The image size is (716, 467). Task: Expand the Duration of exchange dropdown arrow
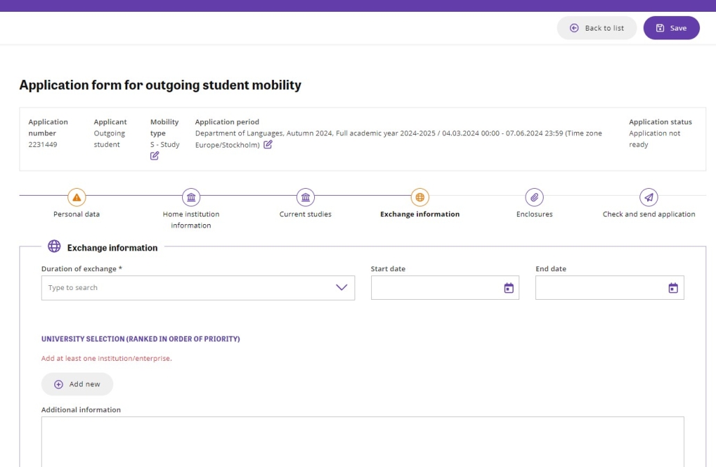[x=341, y=288]
